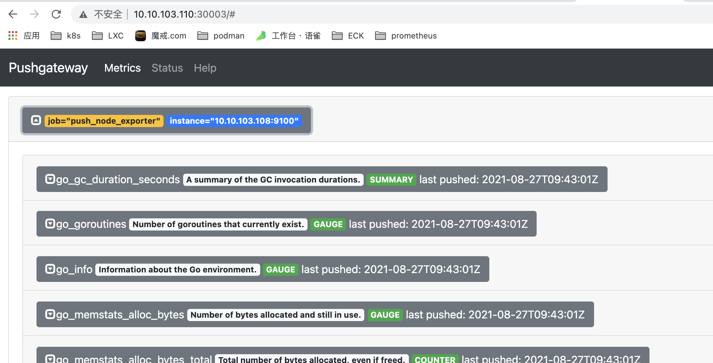The height and width of the screenshot is (363, 713).
Task: Click the address bar URL
Action: pyautogui.click(x=185, y=14)
